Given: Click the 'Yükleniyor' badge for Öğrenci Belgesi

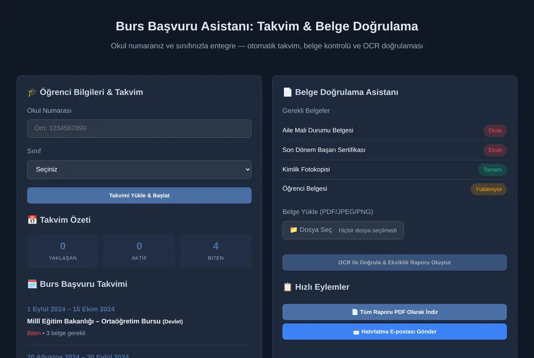Looking at the screenshot, I should (x=489, y=189).
